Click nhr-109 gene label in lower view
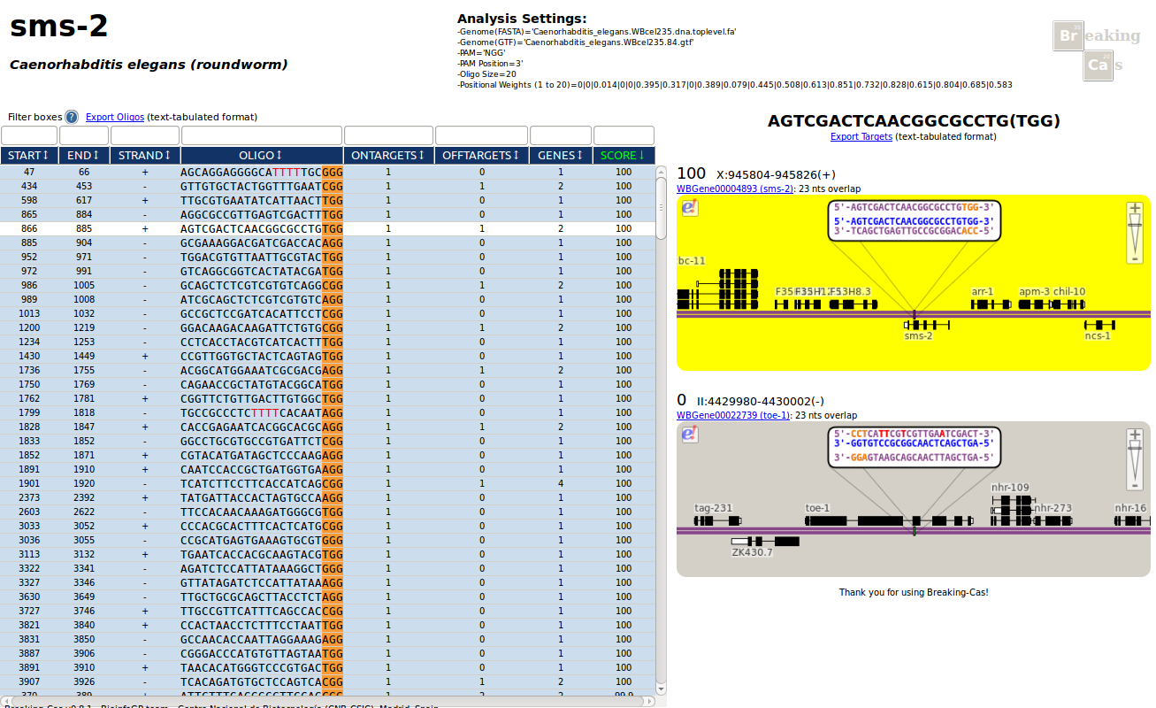 [x=1010, y=487]
